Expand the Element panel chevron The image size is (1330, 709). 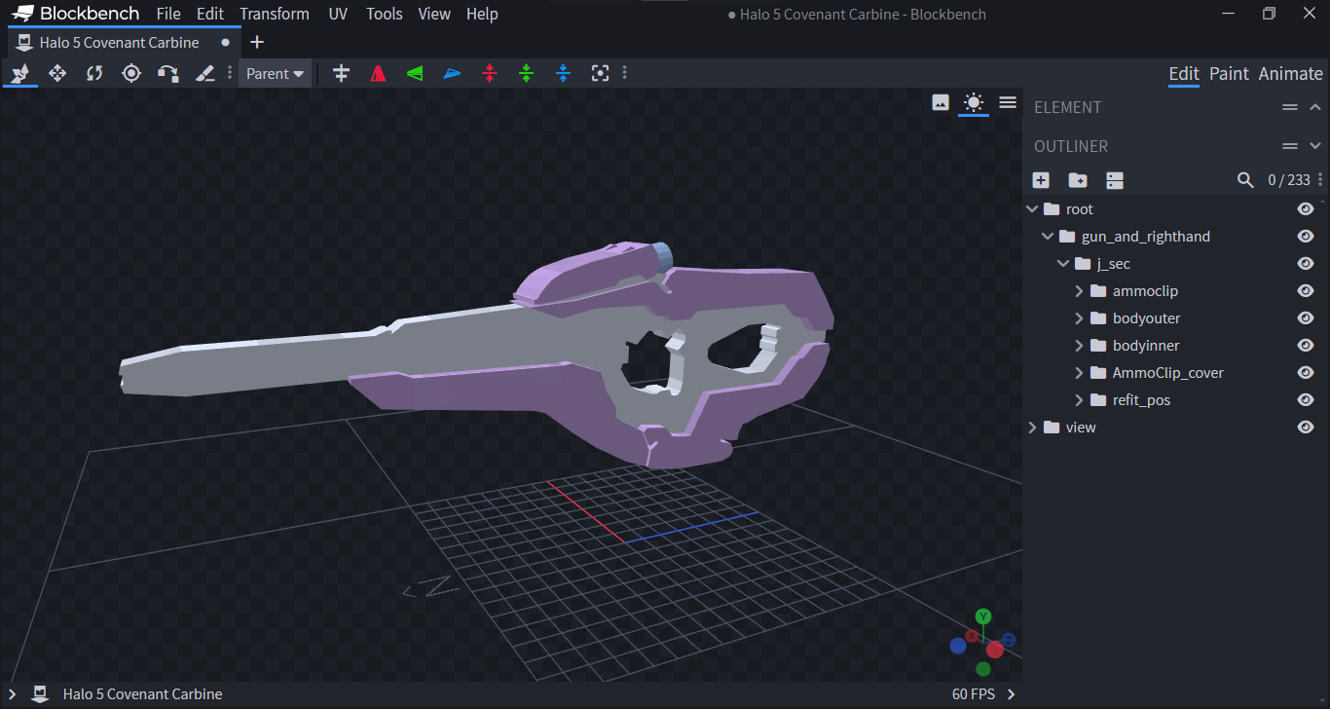(x=1315, y=107)
